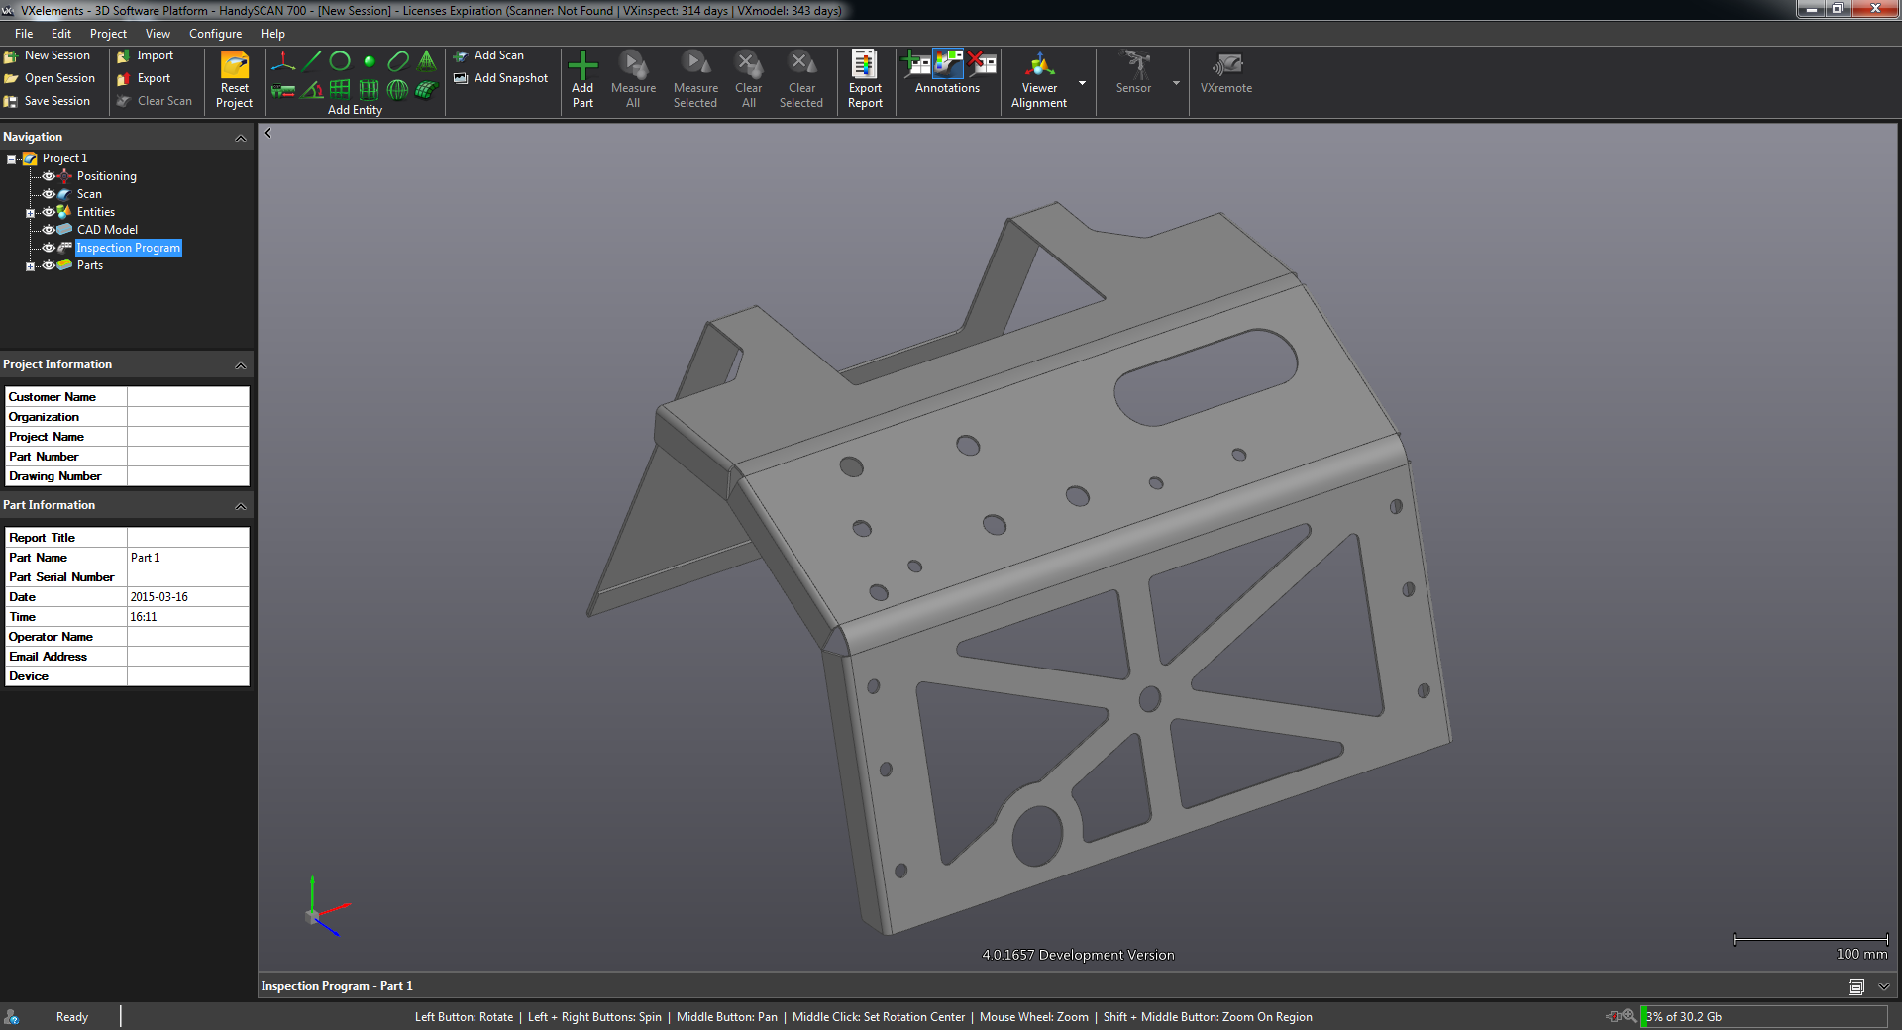Open the Project menu

pyautogui.click(x=108, y=34)
